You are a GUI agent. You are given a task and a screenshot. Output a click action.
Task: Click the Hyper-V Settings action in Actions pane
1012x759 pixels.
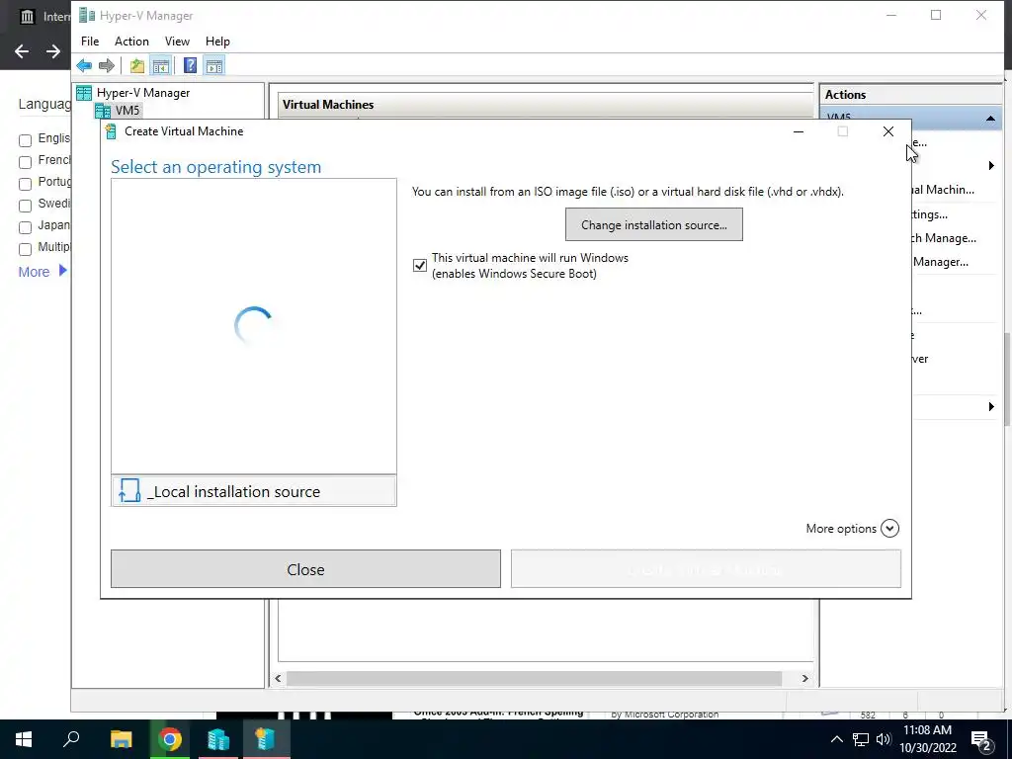pos(929,214)
